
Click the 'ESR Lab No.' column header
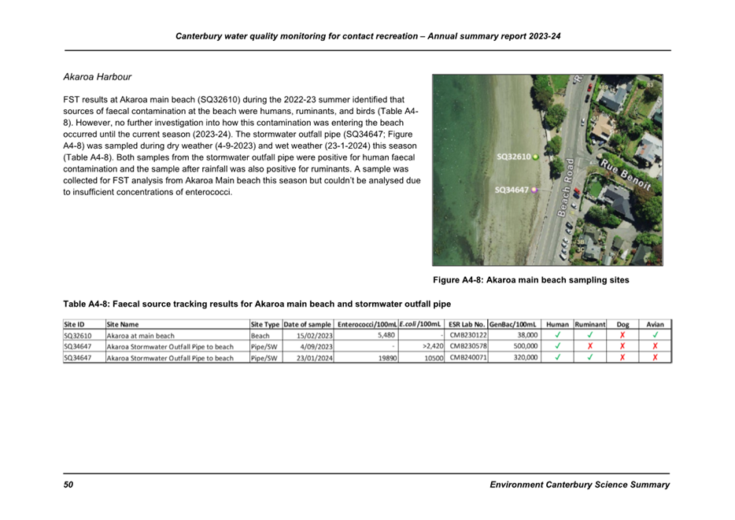467,324
